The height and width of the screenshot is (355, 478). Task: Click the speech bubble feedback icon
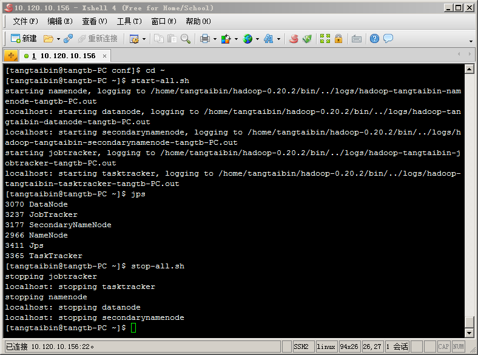pyautogui.click(x=388, y=39)
